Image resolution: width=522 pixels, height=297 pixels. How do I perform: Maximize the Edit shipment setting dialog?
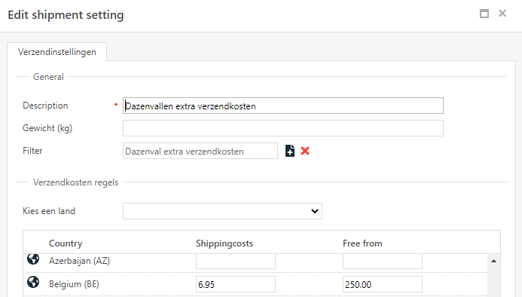pyautogui.click(x=484, y=14)
